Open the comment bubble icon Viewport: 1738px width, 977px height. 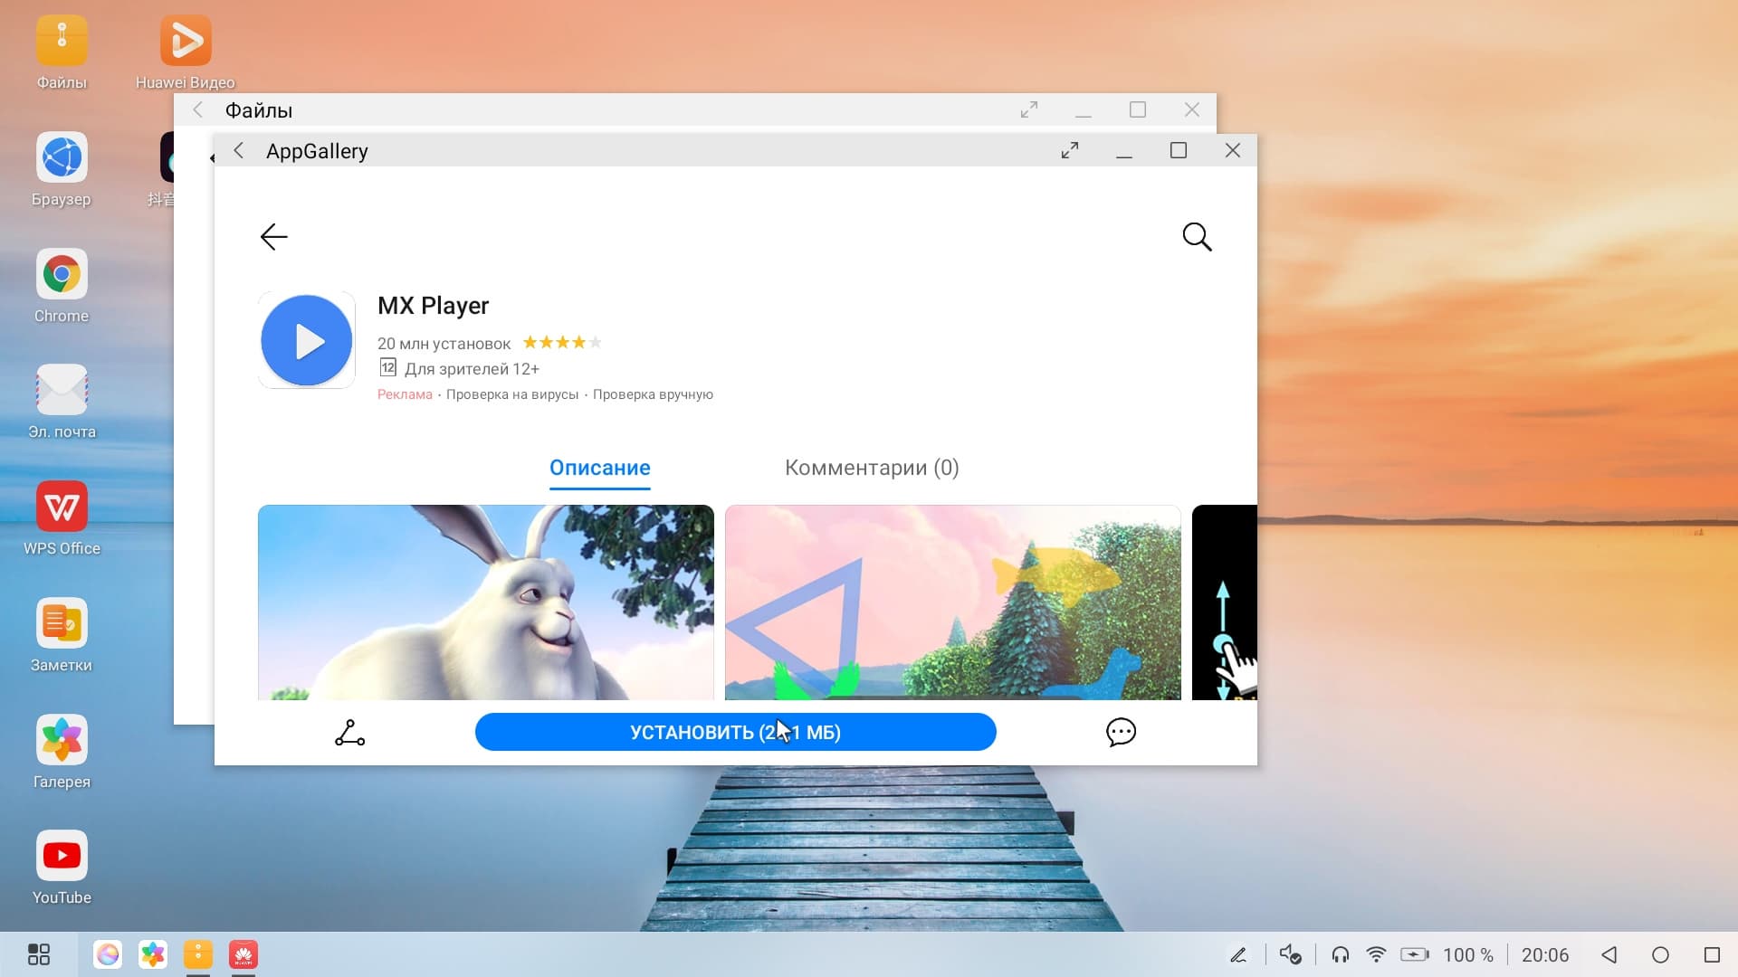[1121, 732]
